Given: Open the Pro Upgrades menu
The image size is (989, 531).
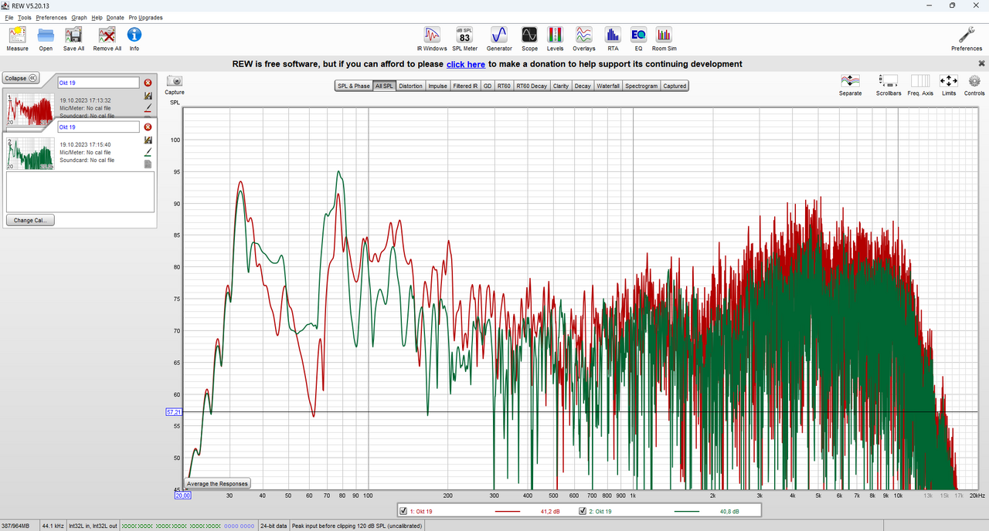Looking at the screenshot, I should 145,17.
